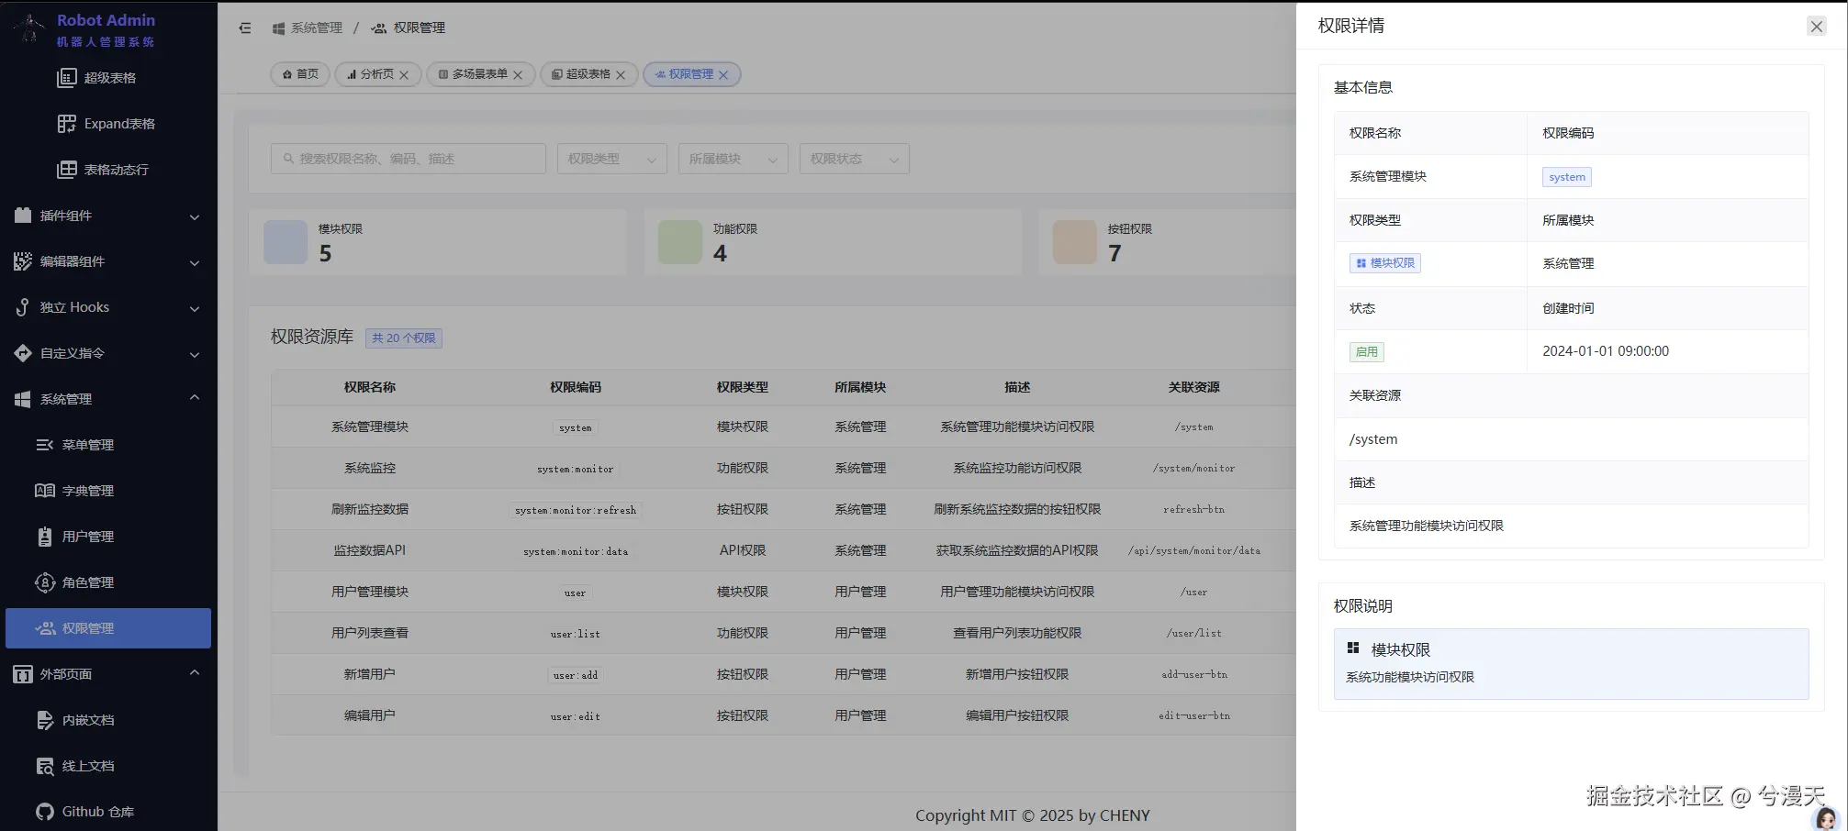This screenshot has width=1848, height=831.
Task: Click the 插件组件 plugin icon
Action: pos(23,216)
